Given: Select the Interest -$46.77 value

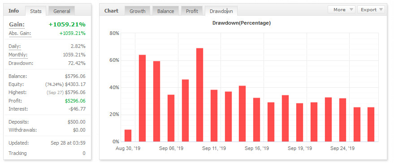Looking at the screenshot, I should (x=77, y=109).
